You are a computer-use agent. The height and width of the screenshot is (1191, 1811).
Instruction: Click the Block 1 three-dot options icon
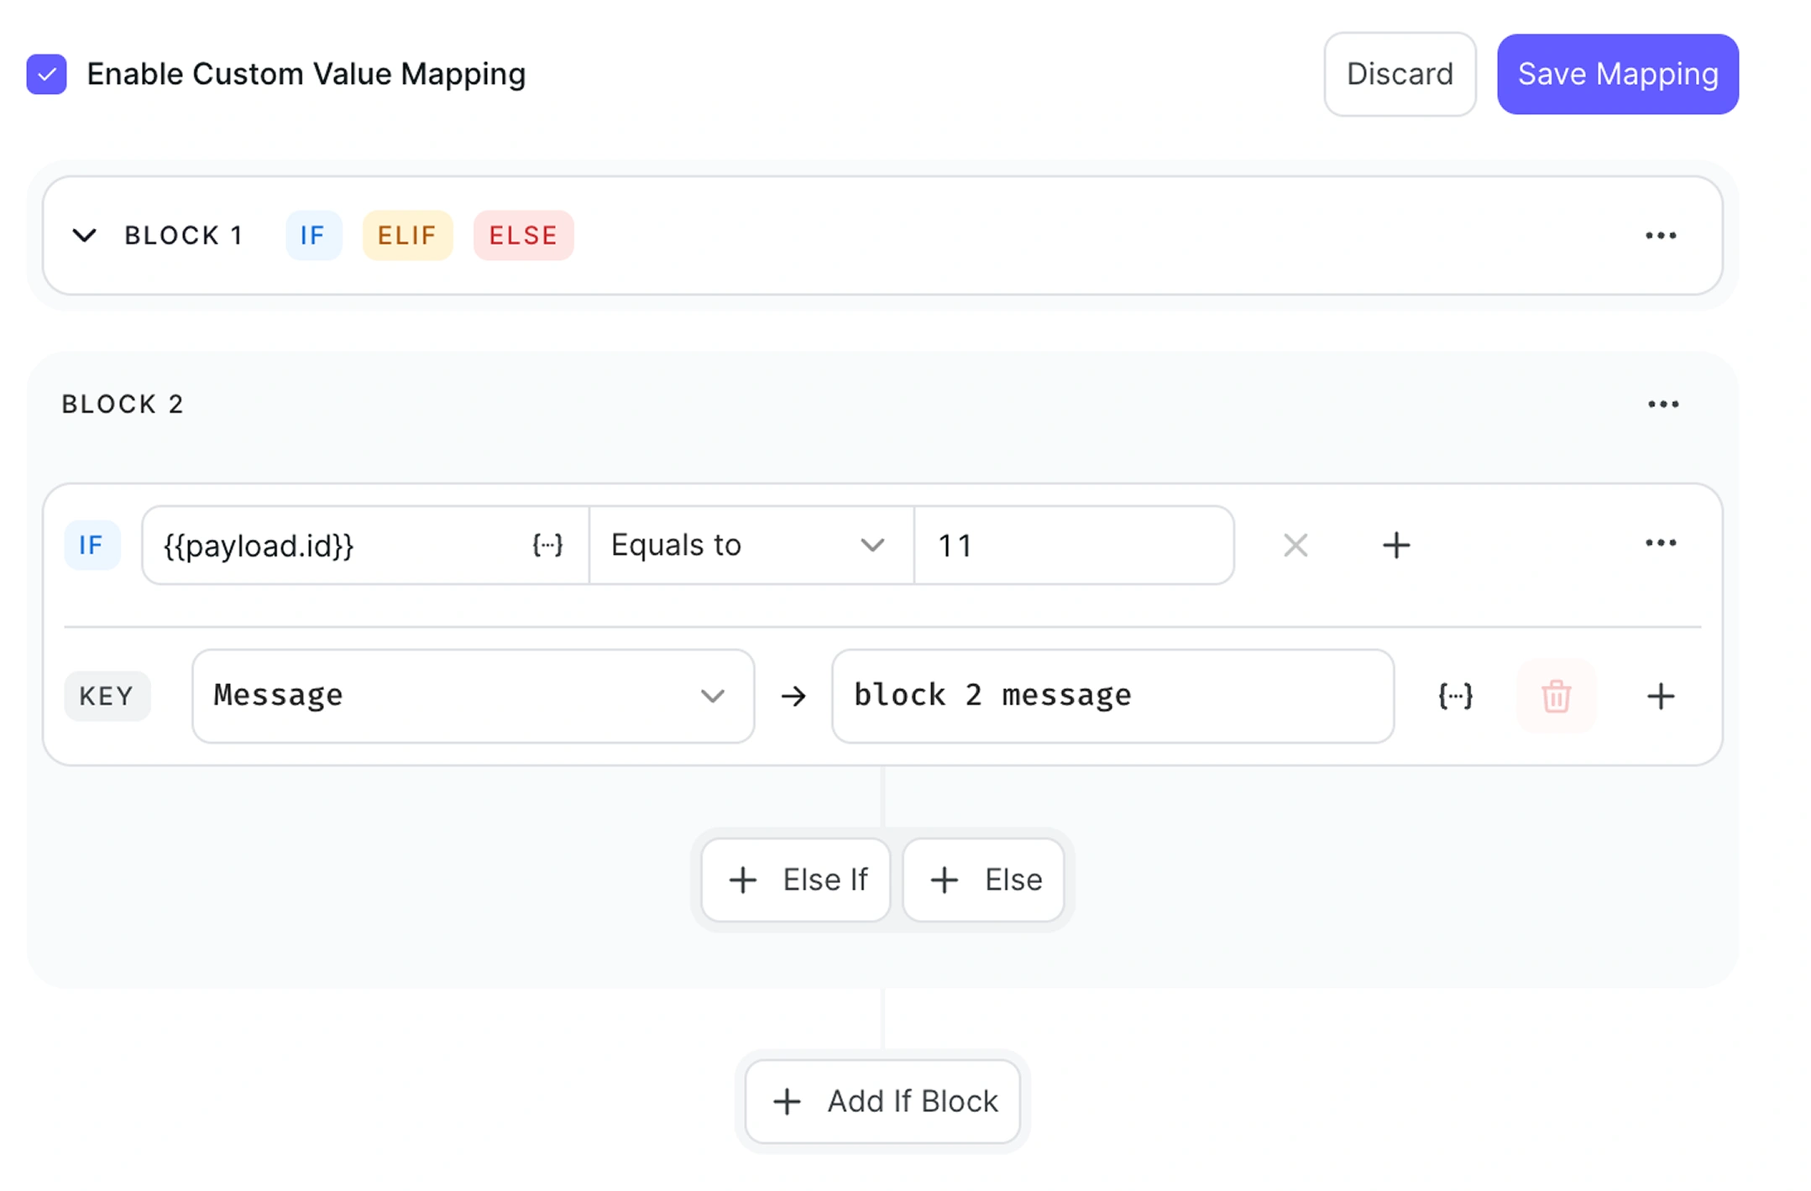1660,236
